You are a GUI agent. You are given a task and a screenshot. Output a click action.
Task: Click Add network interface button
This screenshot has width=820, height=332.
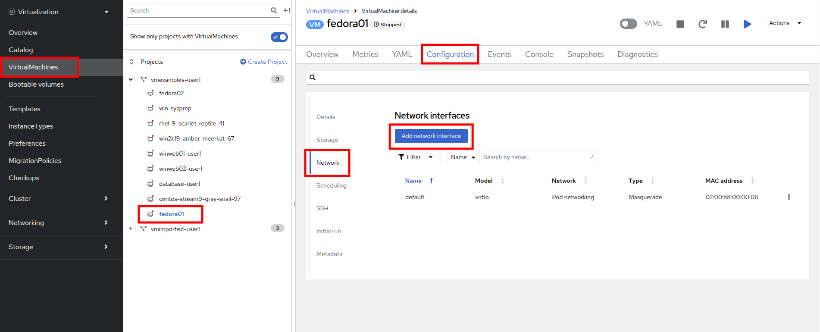pos(431,136)
